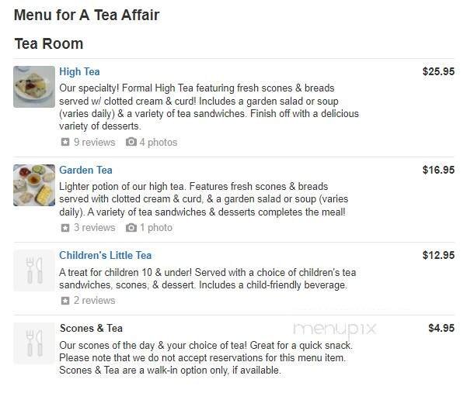The width and height of the screenshot is (474, 393).
Task: View the 1 photo for Garden Tea
Action: [x=156, y=228]
